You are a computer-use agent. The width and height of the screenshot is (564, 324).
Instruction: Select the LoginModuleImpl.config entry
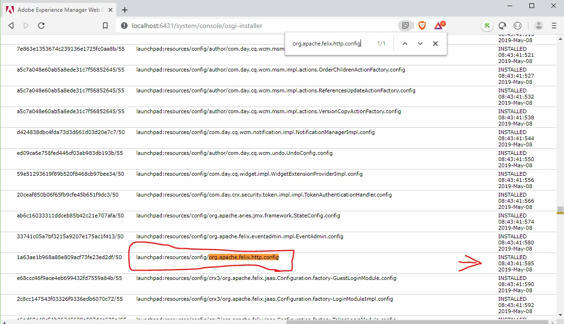(264, 299)
